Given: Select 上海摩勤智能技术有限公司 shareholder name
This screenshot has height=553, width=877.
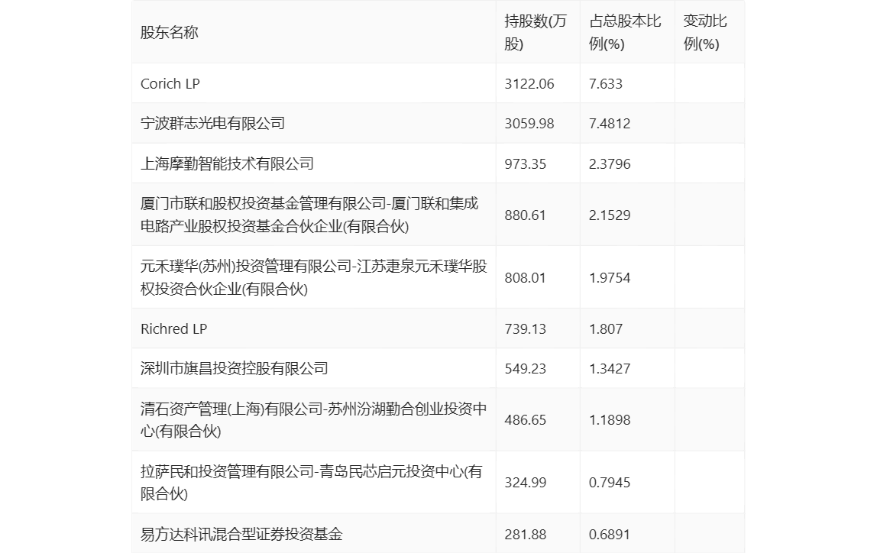Looking at the screenshot, I should [227, 163].
